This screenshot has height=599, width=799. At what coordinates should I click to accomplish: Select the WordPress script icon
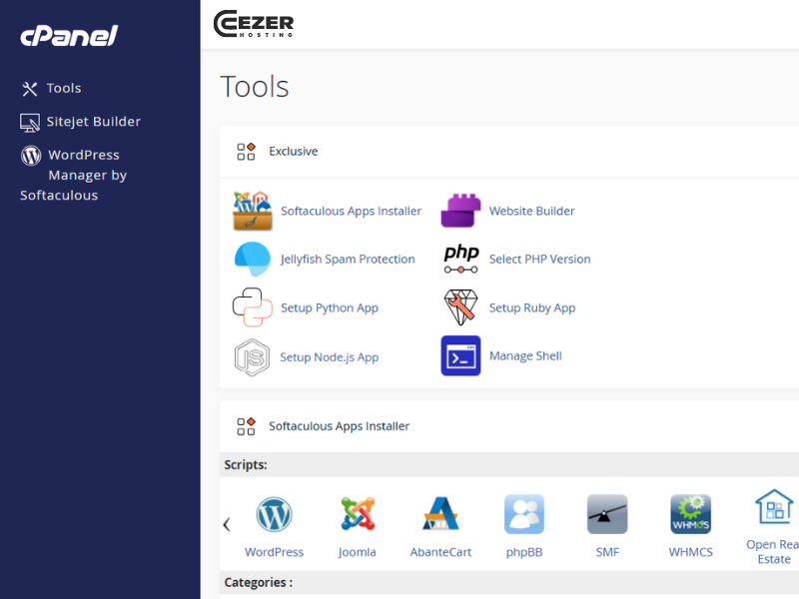[x=274, y=515]
